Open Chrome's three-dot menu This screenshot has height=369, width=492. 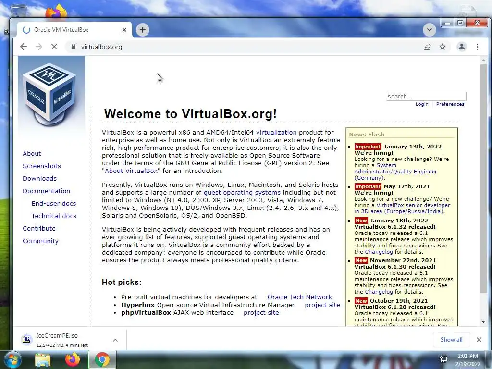[x=477, y=47]
